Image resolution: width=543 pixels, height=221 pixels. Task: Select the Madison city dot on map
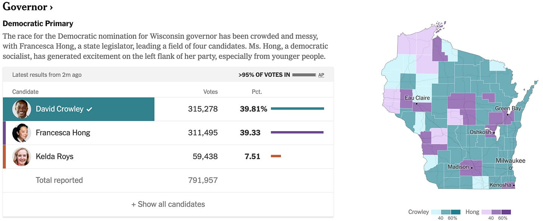(472, 168)
